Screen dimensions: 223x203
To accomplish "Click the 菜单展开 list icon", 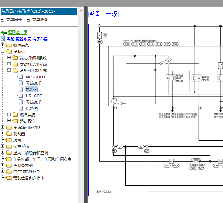I will coord(2,20).
